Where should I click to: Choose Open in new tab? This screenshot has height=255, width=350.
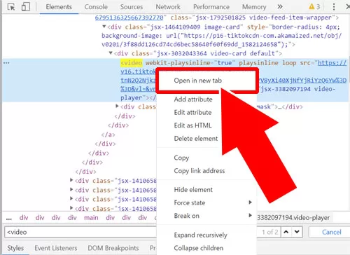198,81
